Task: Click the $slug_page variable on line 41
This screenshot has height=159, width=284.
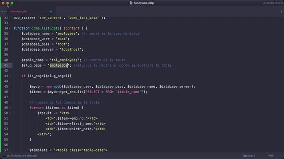Action: coord(32,65)
